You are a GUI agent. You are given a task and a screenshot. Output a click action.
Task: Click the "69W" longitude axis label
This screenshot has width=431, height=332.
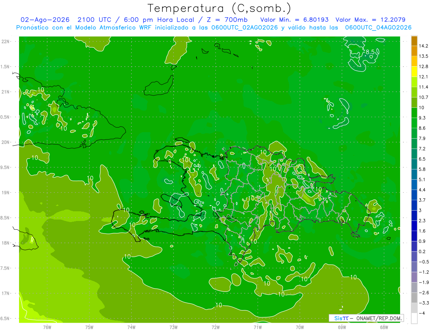pos(342,327)
